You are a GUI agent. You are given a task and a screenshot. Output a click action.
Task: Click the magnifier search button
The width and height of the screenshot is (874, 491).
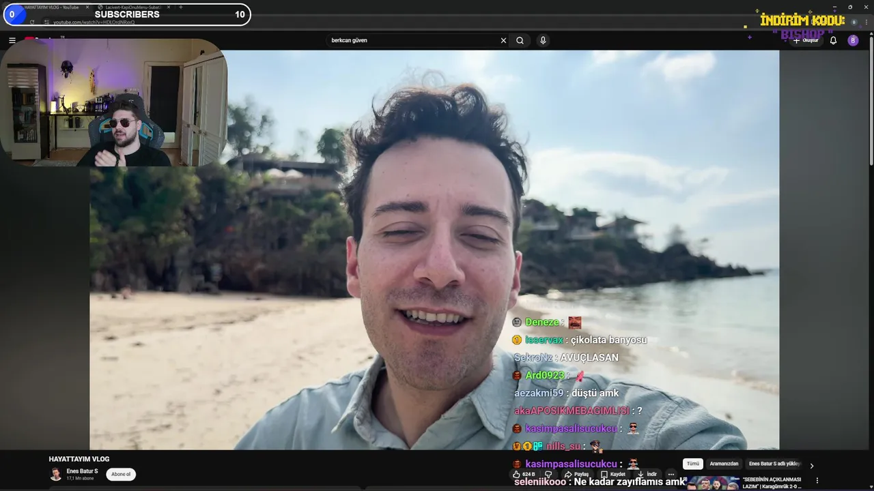click(x=520, y=40)
